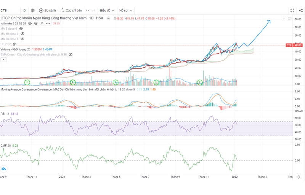Click the F event marker below Tháng 11 2021
Viewport: 305px width, 195px height.
[200, 82]
